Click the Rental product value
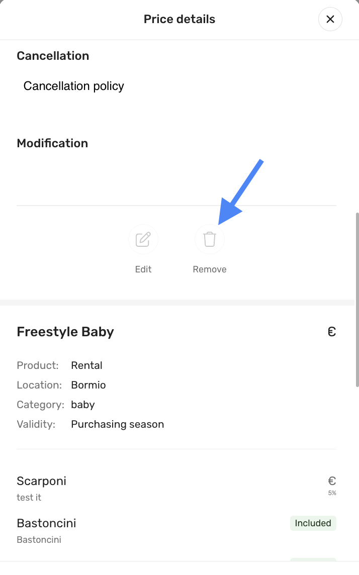 click(x=86, y=365)
